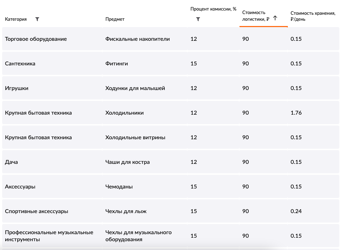Select the Стоимость хранения column header
The image size is (340, 250).
coord(313,16)
